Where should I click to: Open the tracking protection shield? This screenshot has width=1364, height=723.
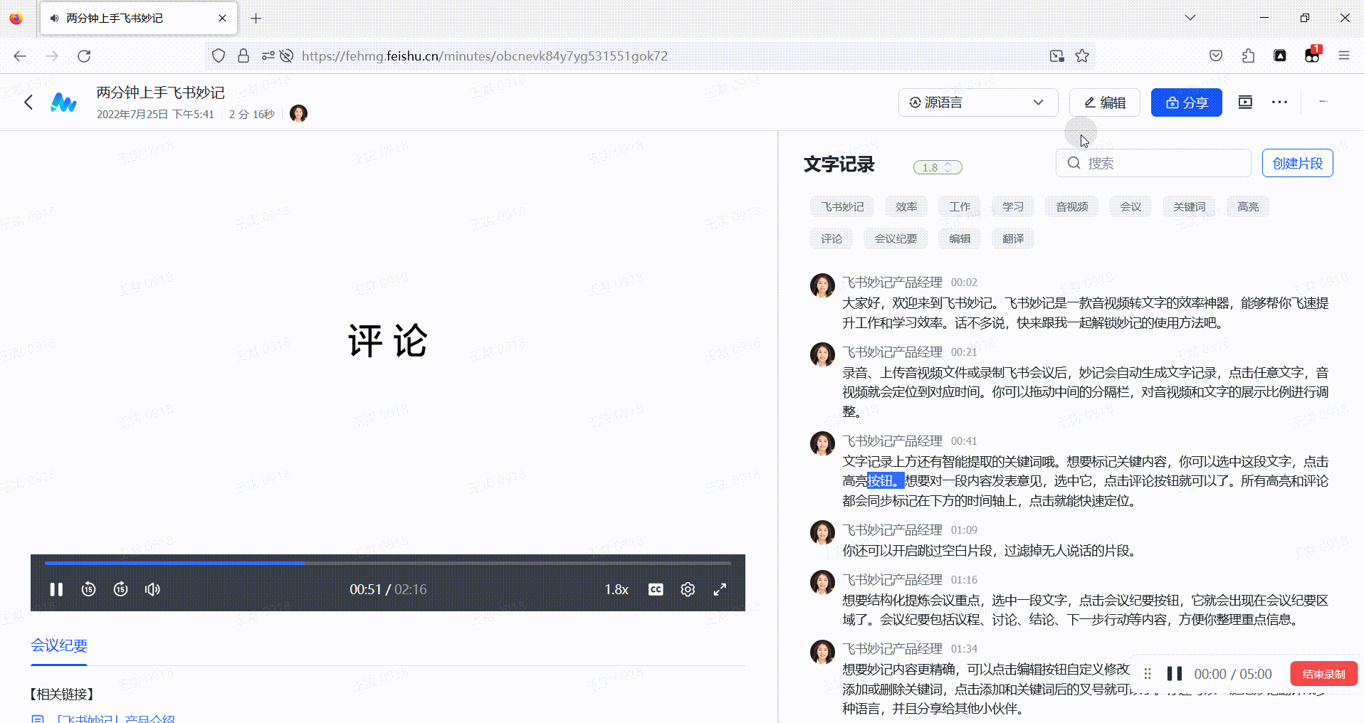219,56
